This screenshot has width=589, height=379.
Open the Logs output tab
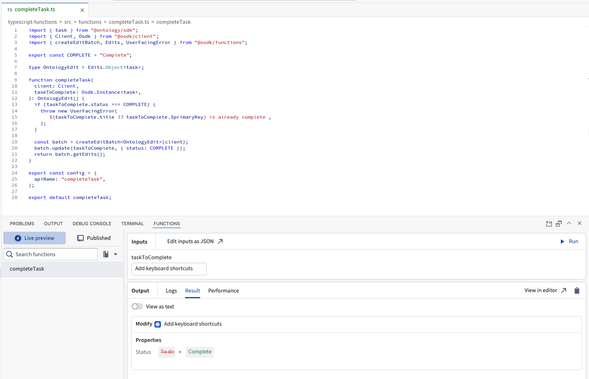[171, 291]
